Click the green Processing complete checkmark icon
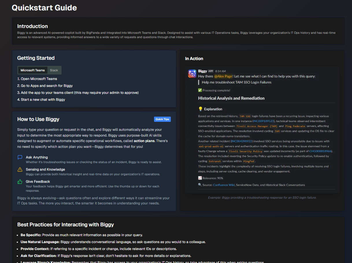 [200, 90]
